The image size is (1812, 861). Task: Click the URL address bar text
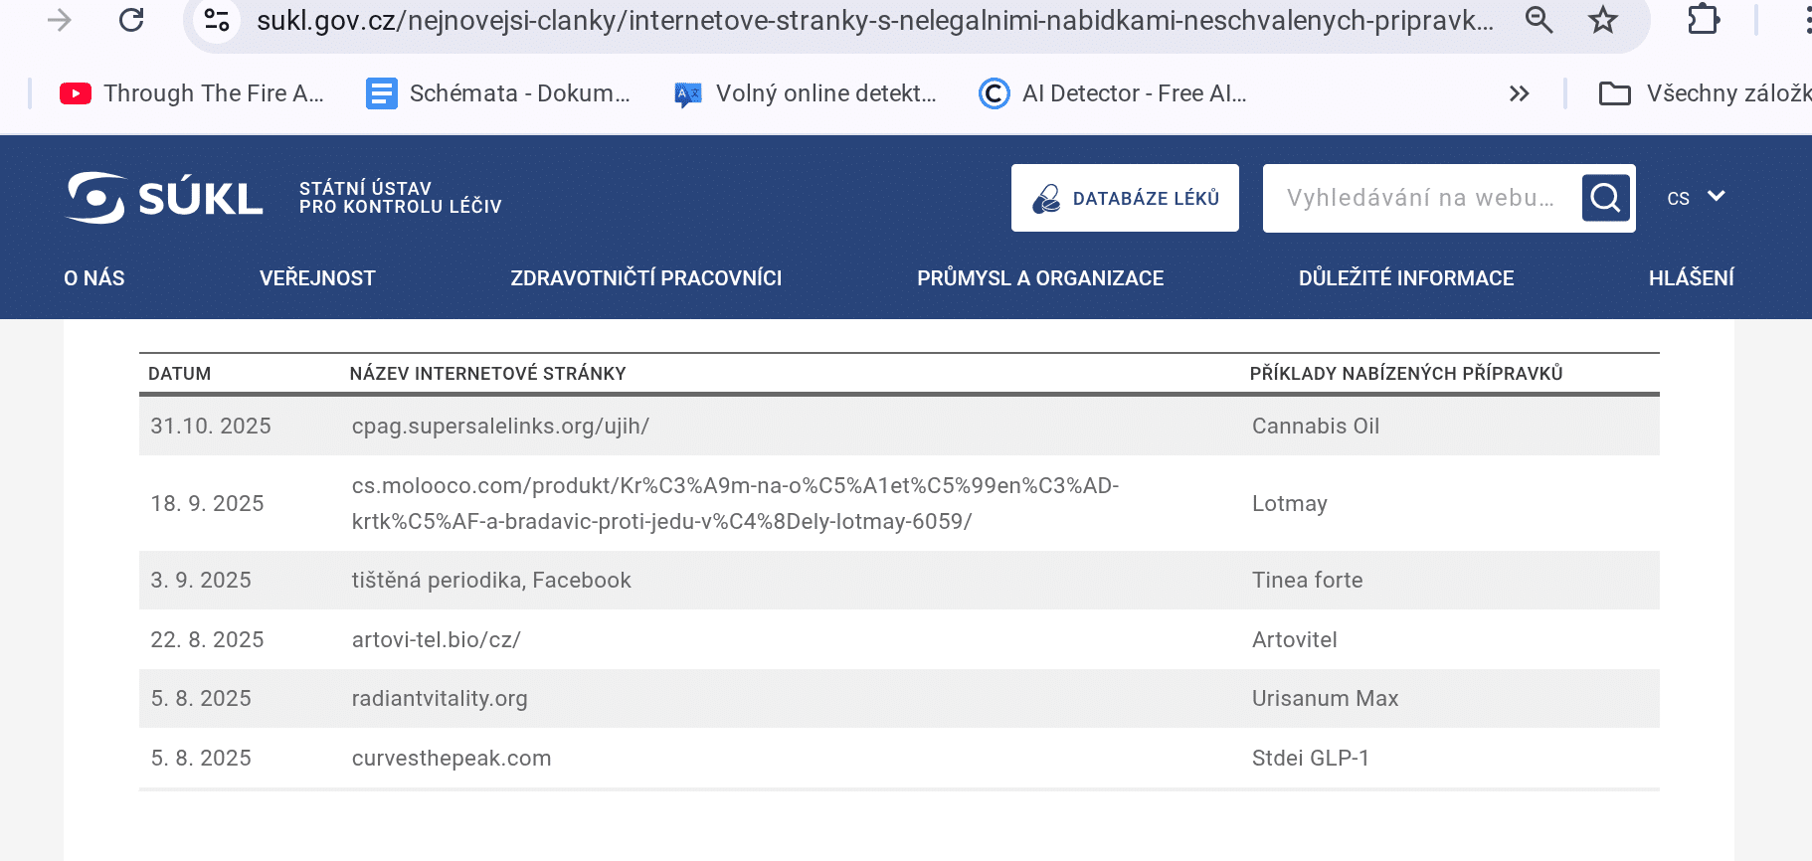[874, 20]
